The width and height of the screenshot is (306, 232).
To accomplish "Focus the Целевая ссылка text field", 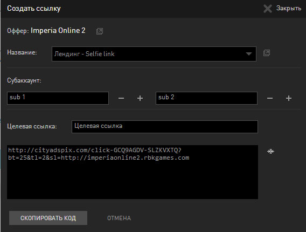I will 165,127.
